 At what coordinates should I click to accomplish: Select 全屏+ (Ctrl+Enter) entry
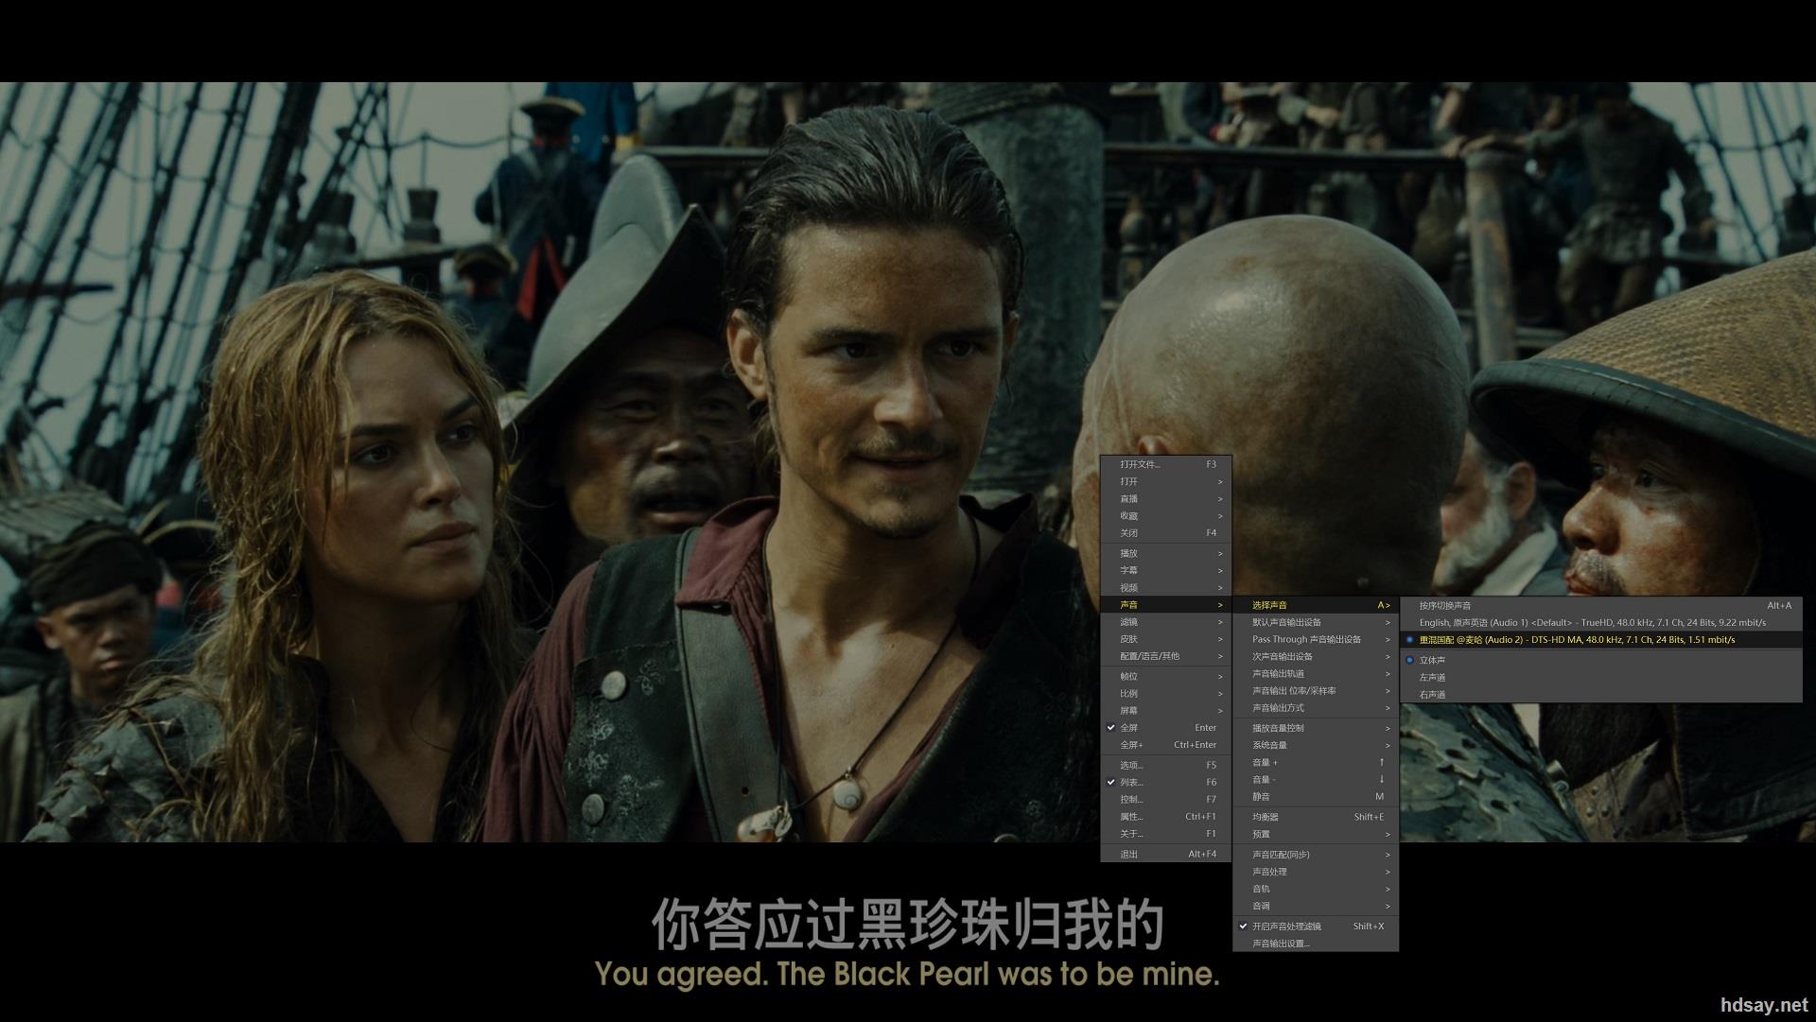coord(1166,744)
